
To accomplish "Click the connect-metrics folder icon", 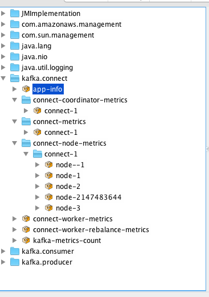I will click(x=26, y=121).
